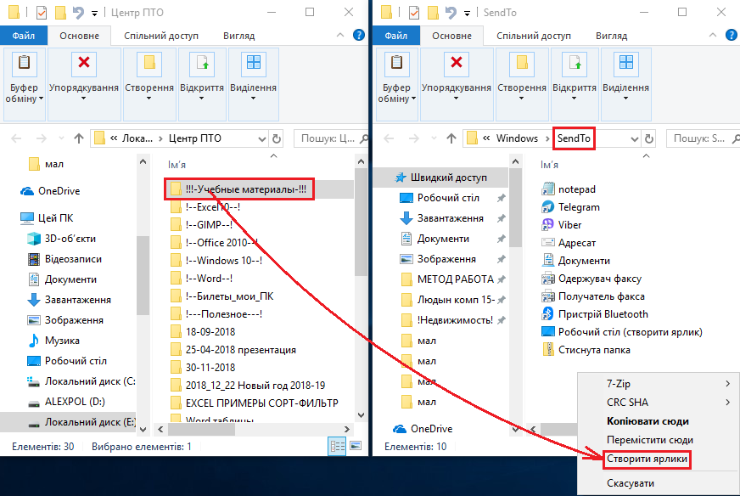The width and height of the screenshot is (740, 496).
Task: Open Виділення group in SendTo window
Action: (x=625, y=84)
